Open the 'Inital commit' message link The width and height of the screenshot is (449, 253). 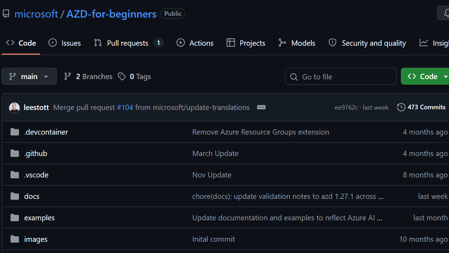pos(214,239)
